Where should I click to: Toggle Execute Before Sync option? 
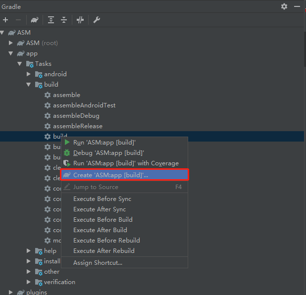point(124,199)
